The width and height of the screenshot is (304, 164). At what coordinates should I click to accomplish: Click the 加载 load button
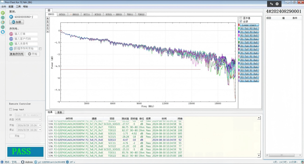point(17,22)
